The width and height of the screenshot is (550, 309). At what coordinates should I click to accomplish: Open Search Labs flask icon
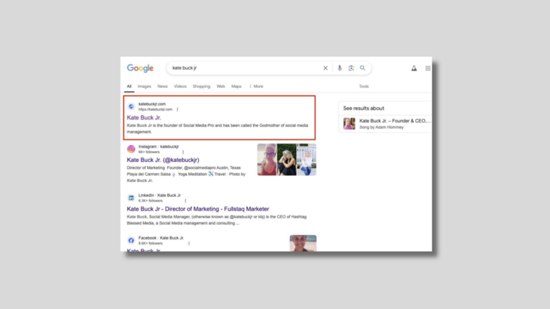(414, 68)
